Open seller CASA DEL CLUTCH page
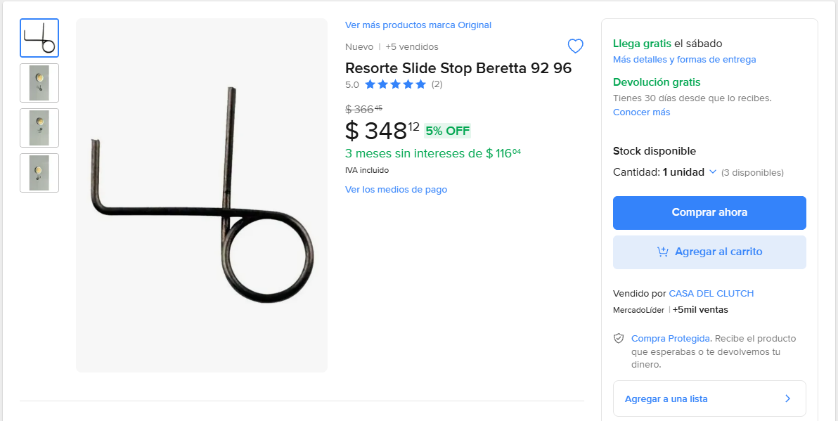This screenshot has height=421, width=838. coord(711,294)
